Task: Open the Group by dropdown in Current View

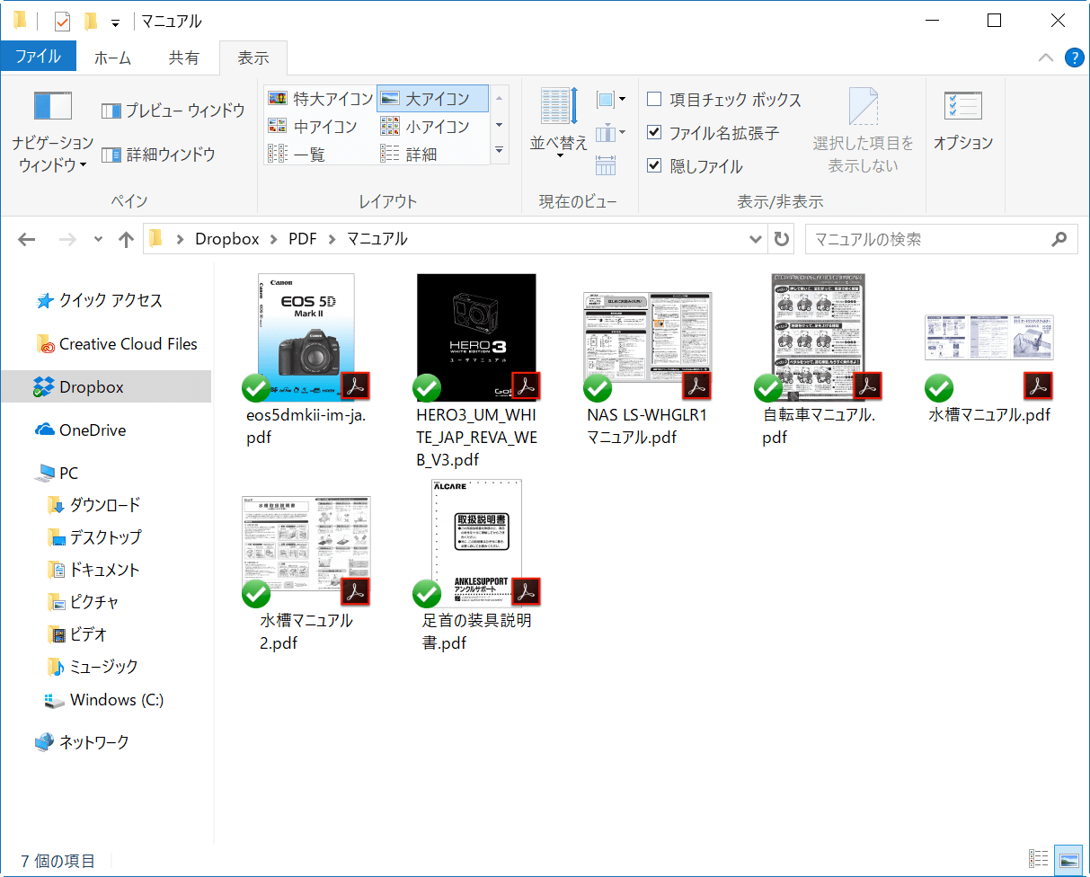Action: pos(611,100)
